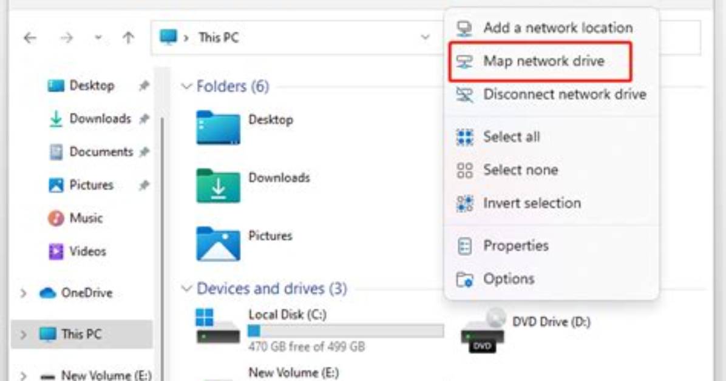Open the address bar history dropdown
Image resolution: width=726 pixels, height=381 pixels.
(x=424, y=37)
